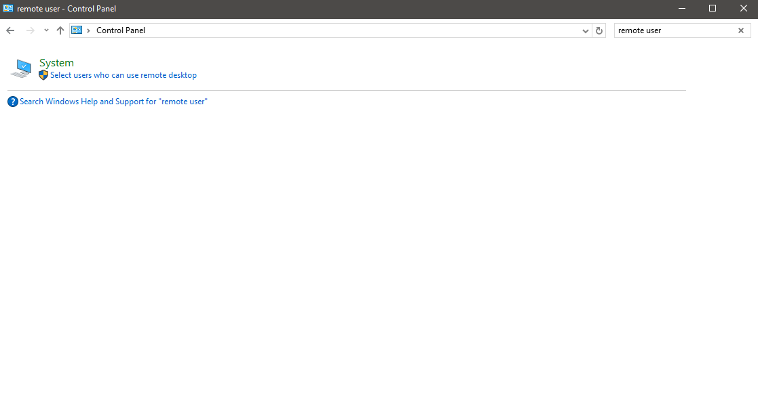
Task: Open Select users who can use remote desktop
Action: [124, 75]
